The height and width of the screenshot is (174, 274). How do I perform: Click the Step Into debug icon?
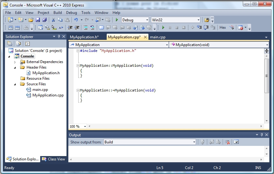[199, 28]
